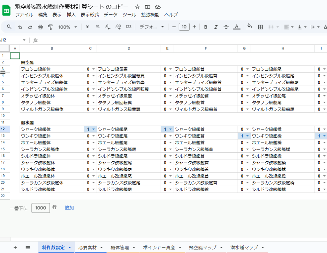
Task: Expand the zoom 100% dropdown
Action: (x=68, y=27)
